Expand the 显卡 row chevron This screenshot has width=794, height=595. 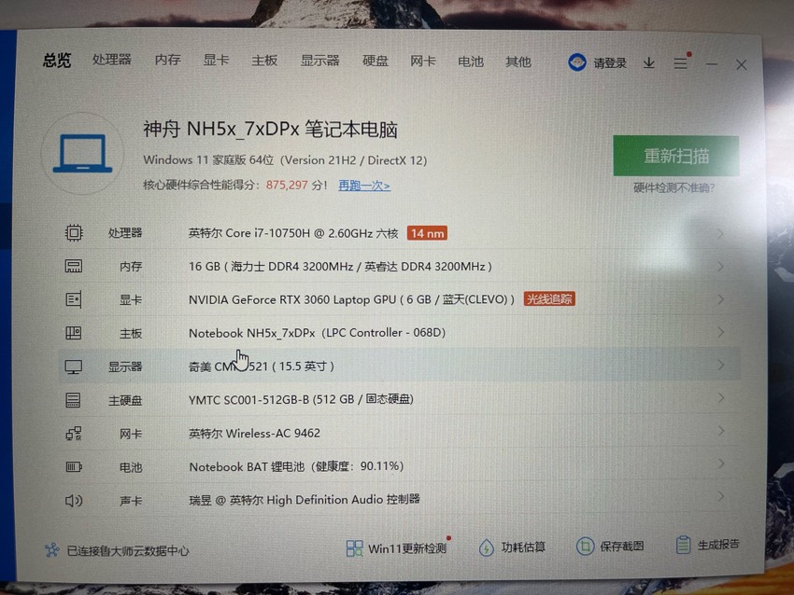[x=720, y=299]
